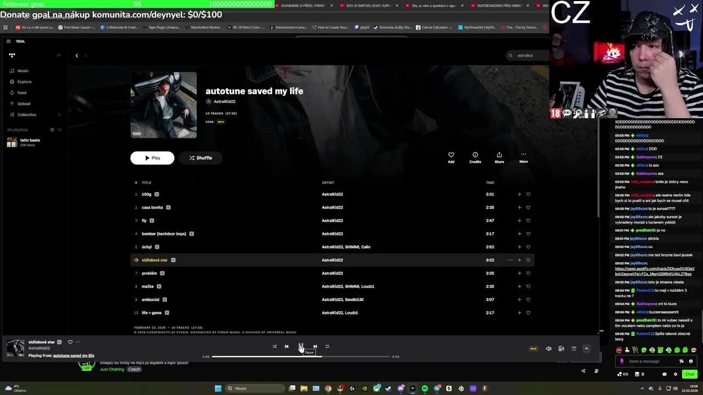703x395 pixels.
Task: Mute using the volume speaker icon
Action: 548,349
